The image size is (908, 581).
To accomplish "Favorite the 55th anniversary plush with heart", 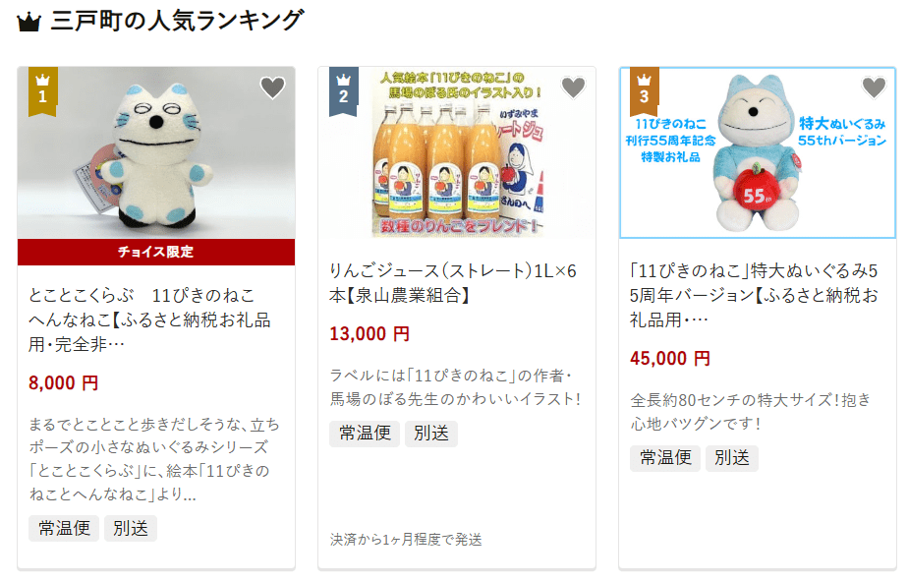I will (x=874, y=87).
